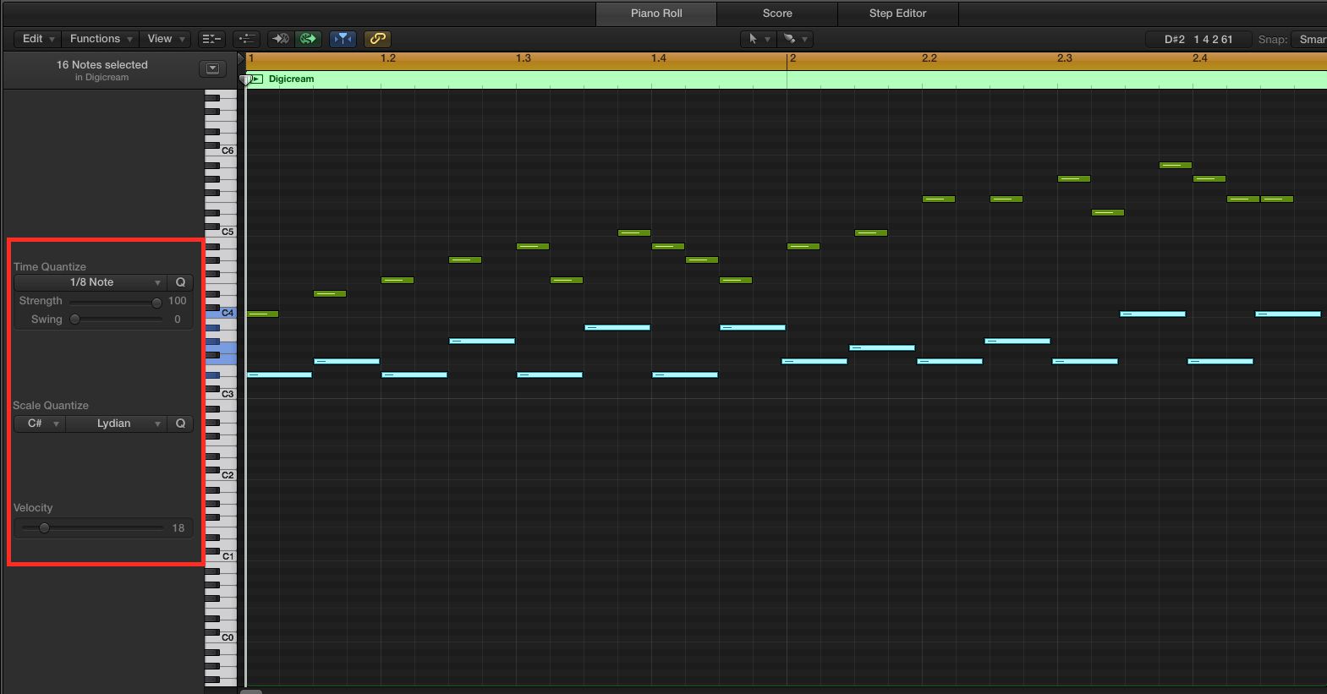Open the Command-click tool menu arrow

point(805,40)
